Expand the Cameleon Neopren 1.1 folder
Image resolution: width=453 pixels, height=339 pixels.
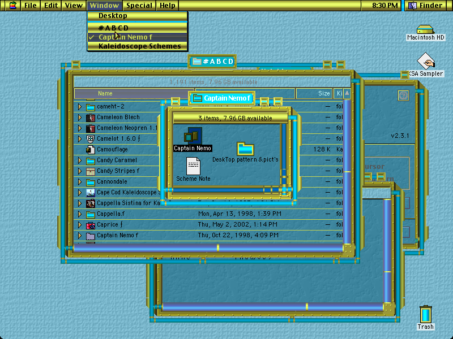pos(80,128)
